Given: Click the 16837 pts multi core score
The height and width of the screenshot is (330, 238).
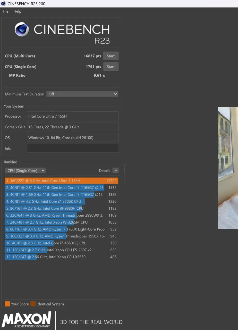Looking at the screenshot, I should (x=92, y=56).
